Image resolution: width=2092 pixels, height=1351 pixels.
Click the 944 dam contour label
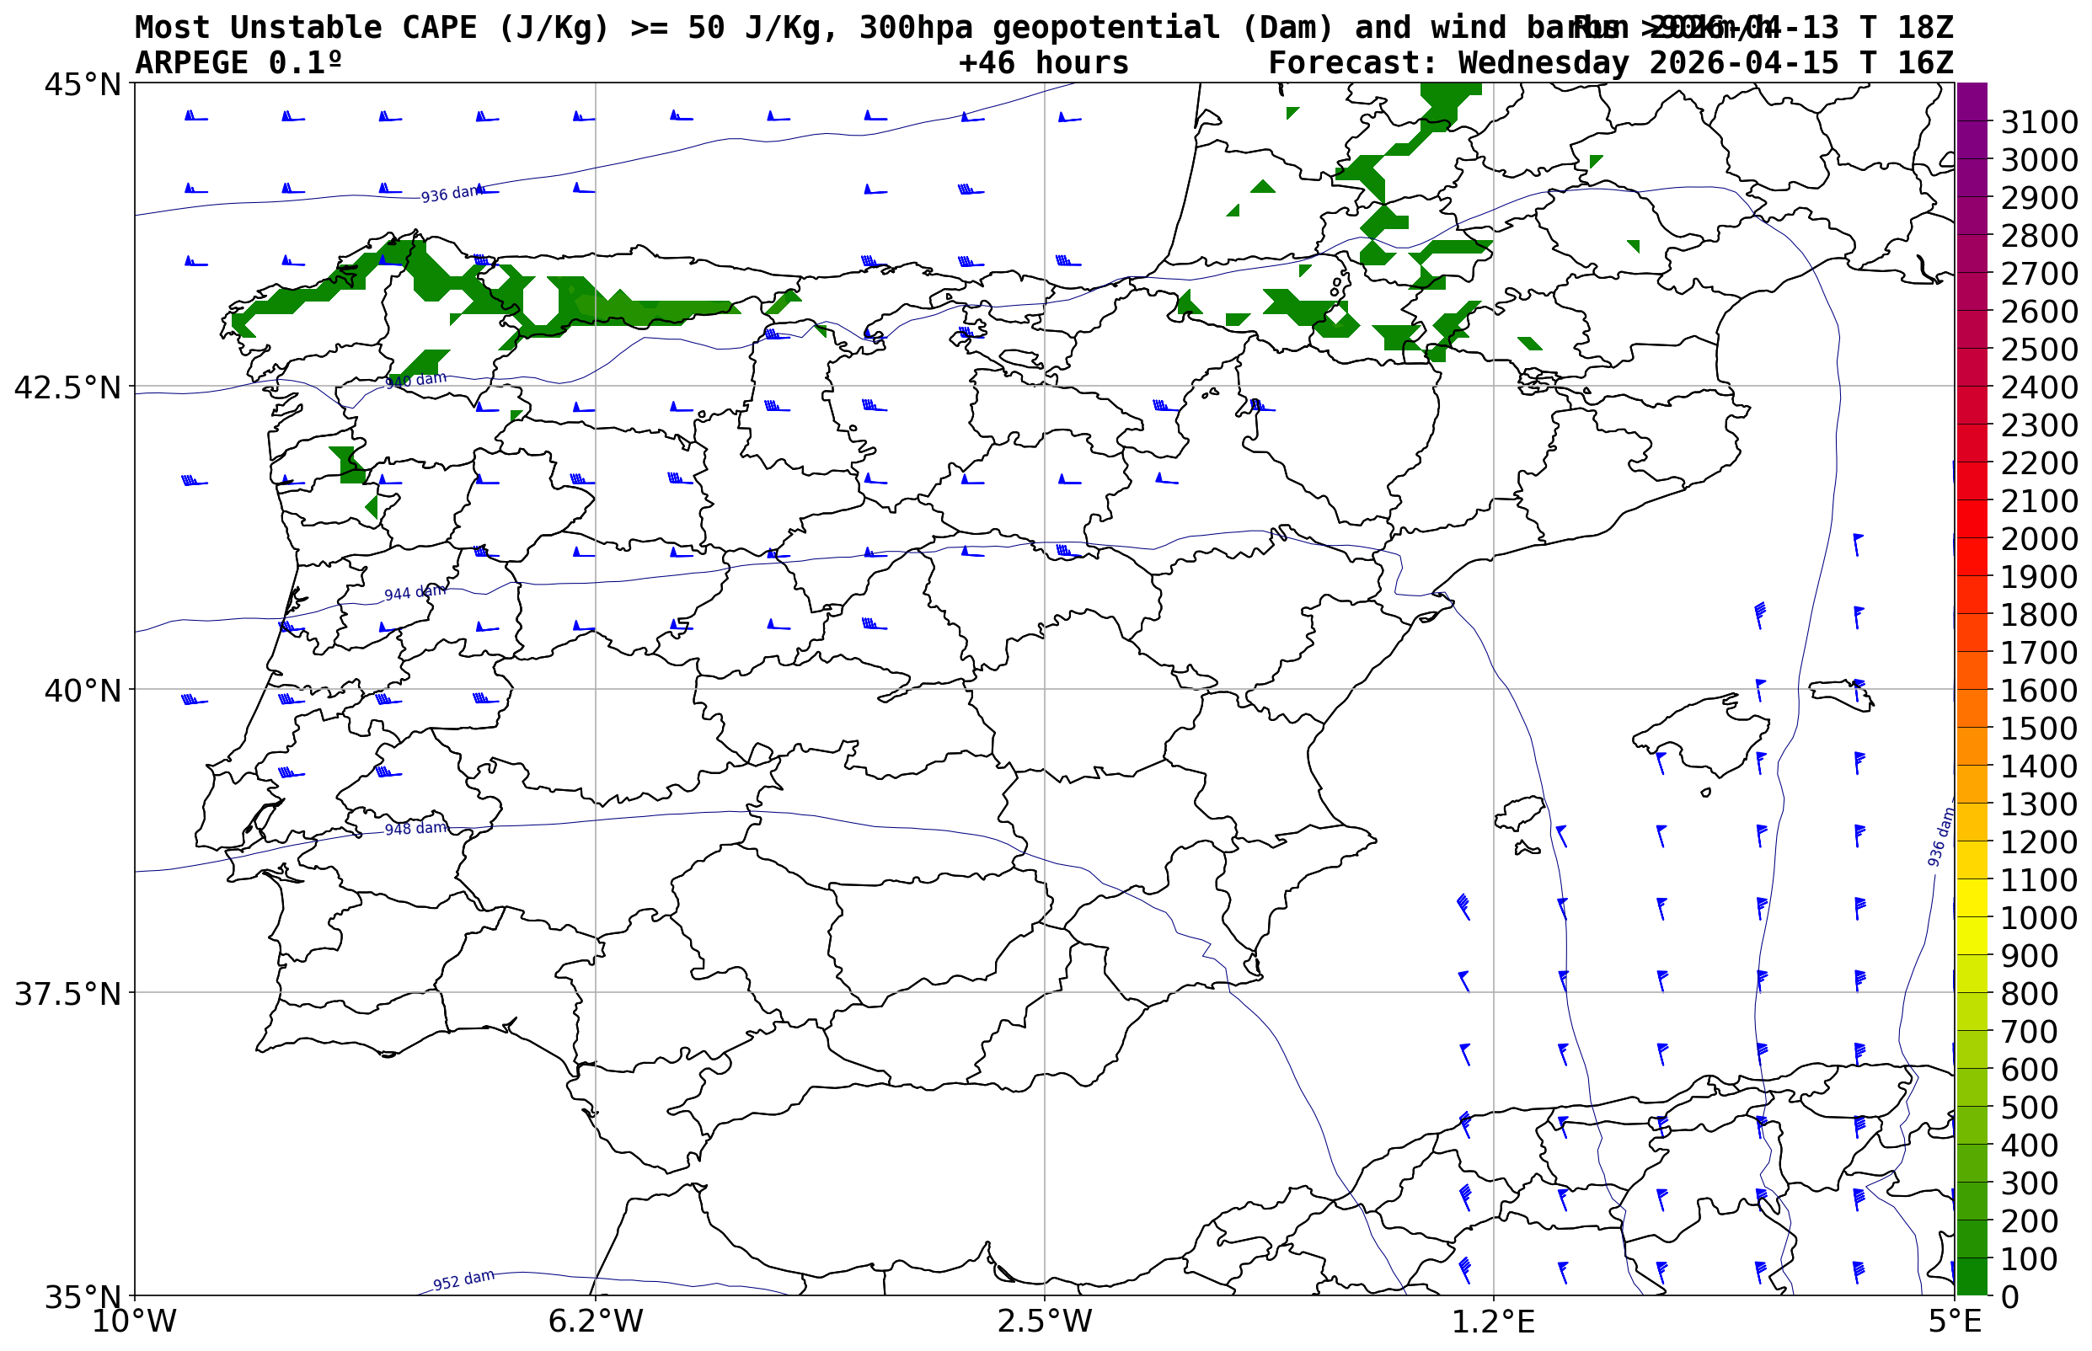[415, 593]
